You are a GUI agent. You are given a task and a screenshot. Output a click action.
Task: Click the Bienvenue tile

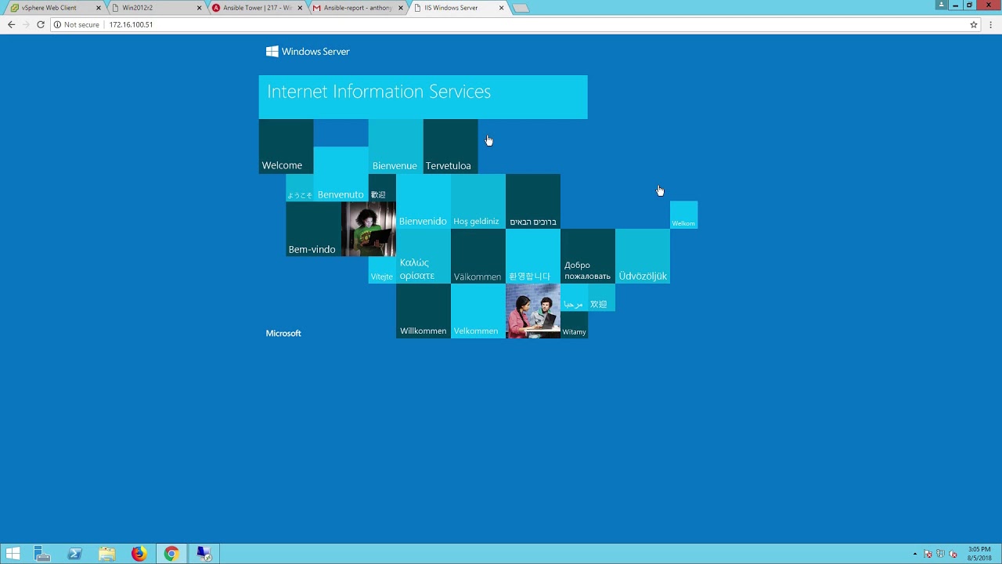pos(395,146)
